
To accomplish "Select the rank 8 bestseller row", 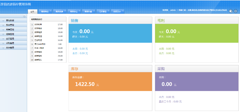I will click(48, 52).
